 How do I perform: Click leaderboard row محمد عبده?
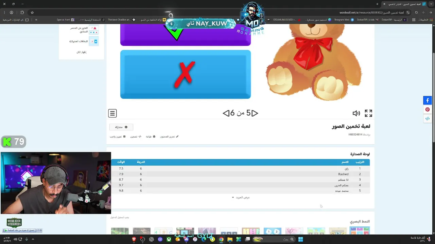pyautogui.click(x=240, y=191)
